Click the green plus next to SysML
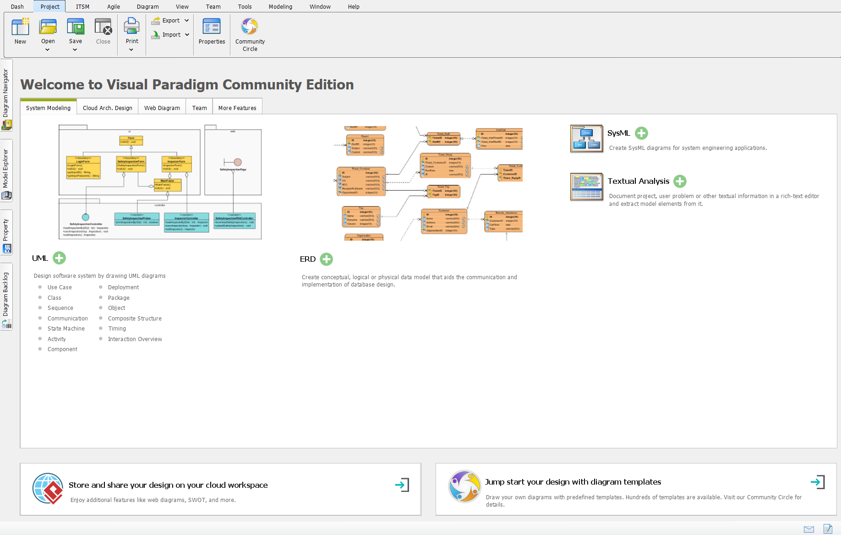841x535 pixels. pyautogui.click(x=642, y=133)
